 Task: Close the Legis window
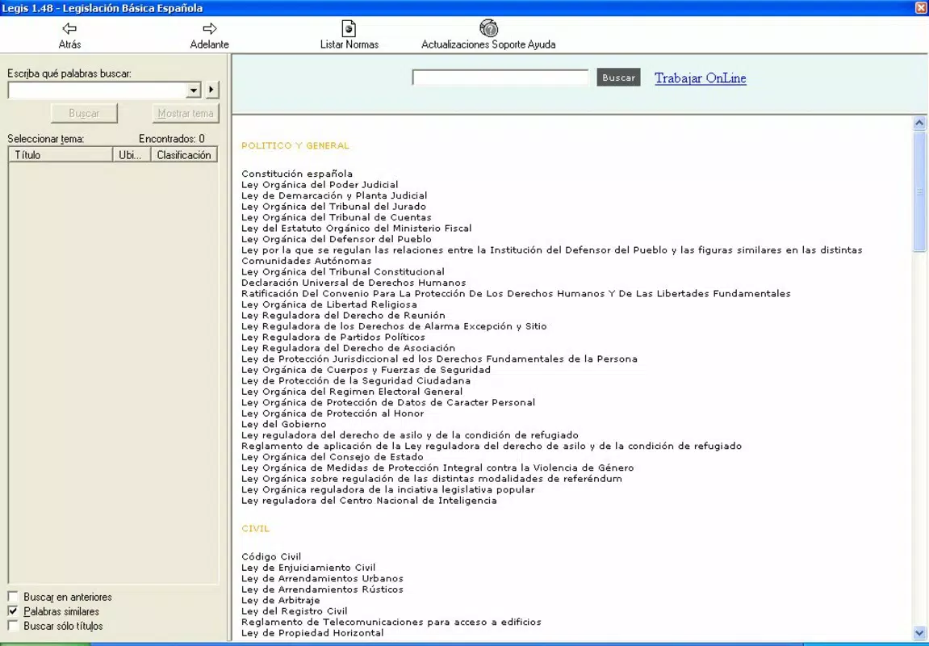[x=921, y=8]
